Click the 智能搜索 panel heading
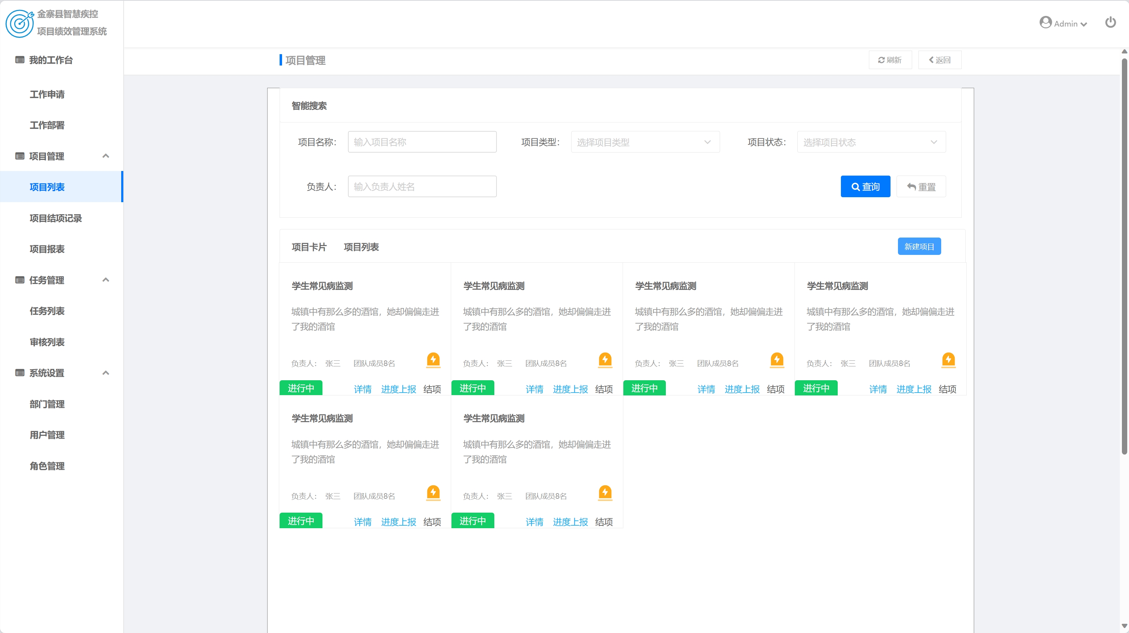 [x=309, y=105]
